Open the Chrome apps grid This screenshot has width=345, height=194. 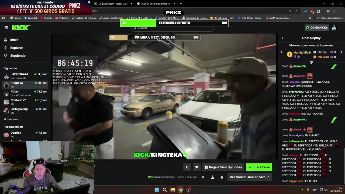[4, 18]
